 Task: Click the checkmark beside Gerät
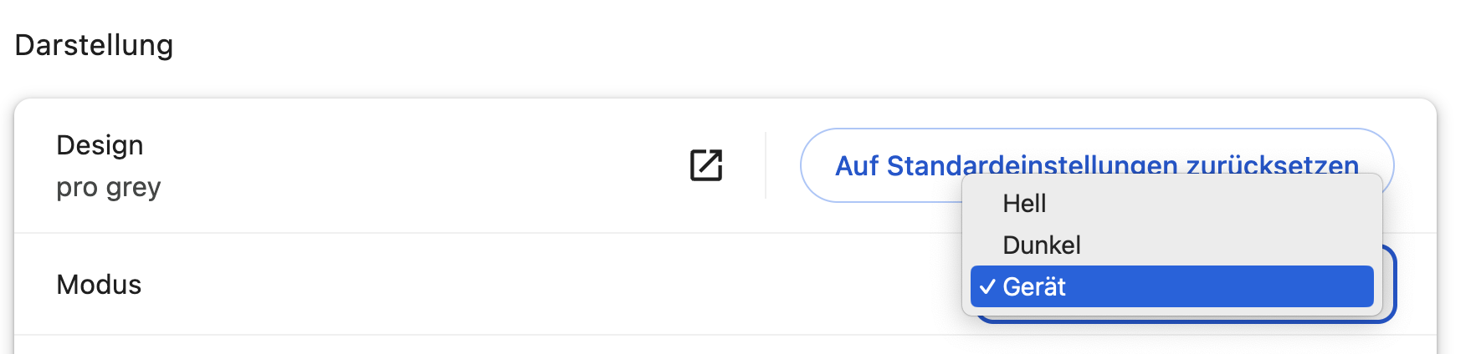[987, 286]
